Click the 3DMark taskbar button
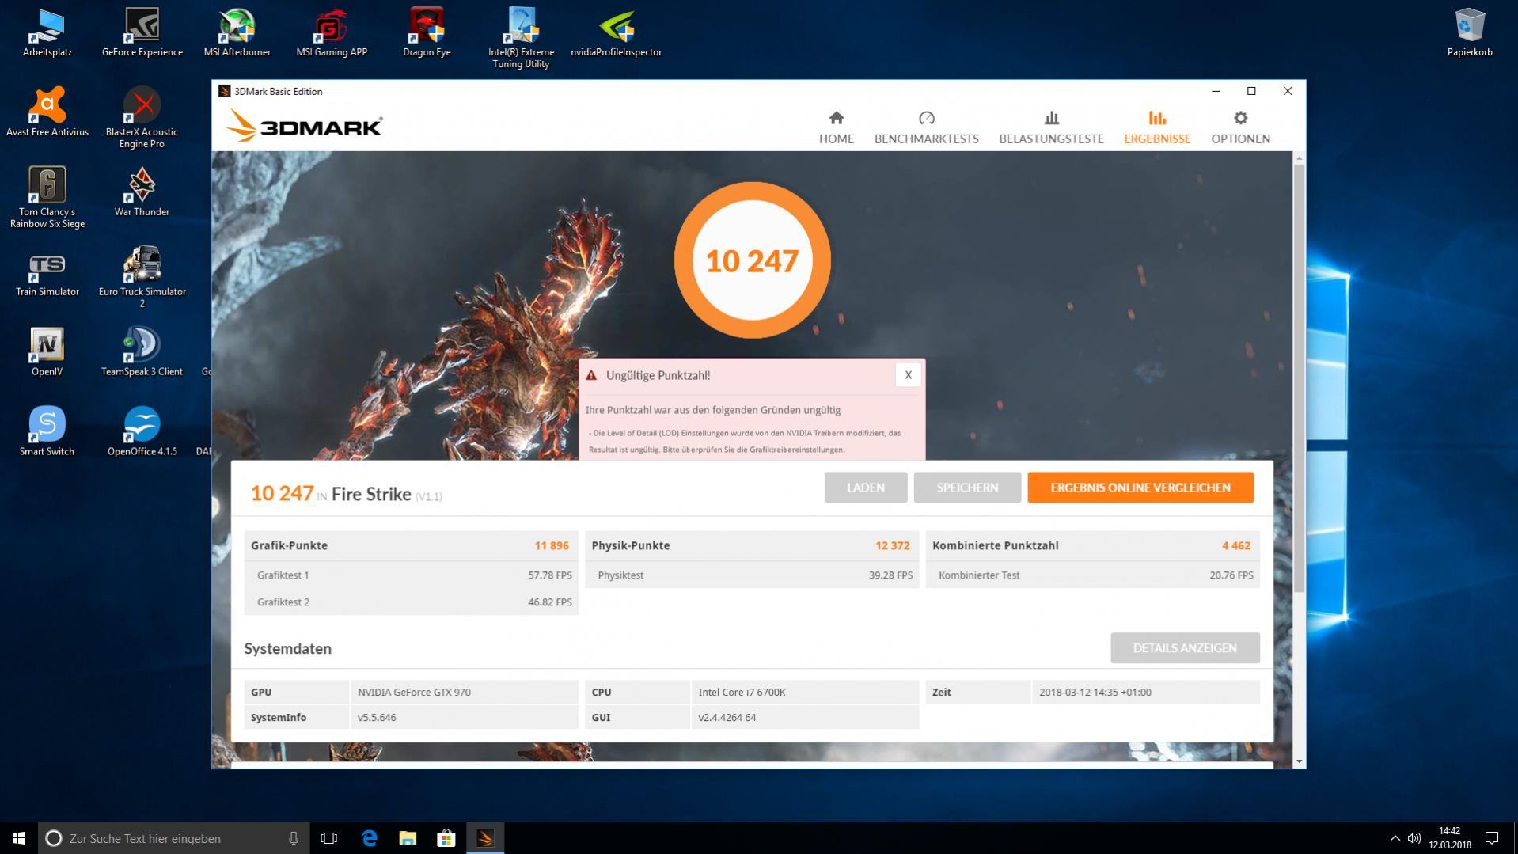1518x854 pixels. pyautogui.click(x=485, y=838)
